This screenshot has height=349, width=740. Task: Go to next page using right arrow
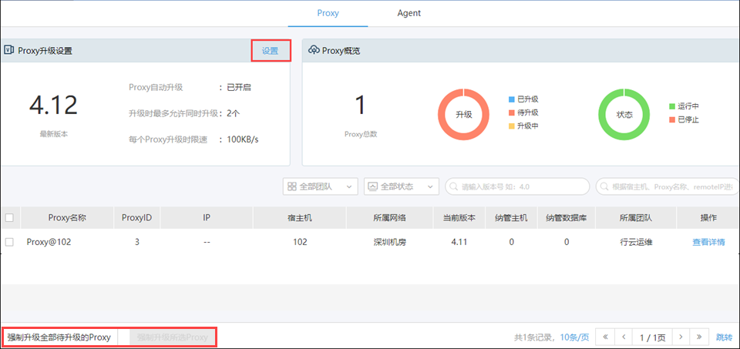tap(681, 337)
